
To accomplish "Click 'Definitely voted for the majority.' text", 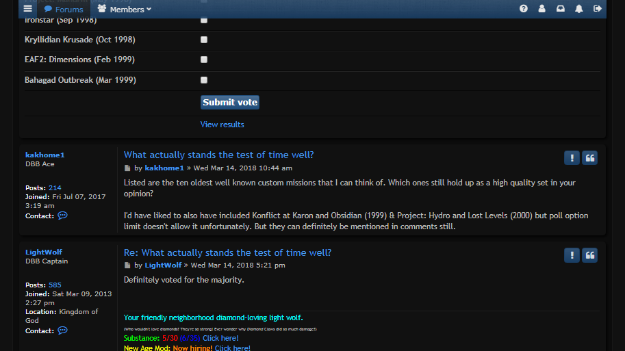I will [183, 280].
